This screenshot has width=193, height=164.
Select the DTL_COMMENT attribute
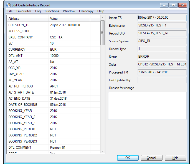pos(20,148)
